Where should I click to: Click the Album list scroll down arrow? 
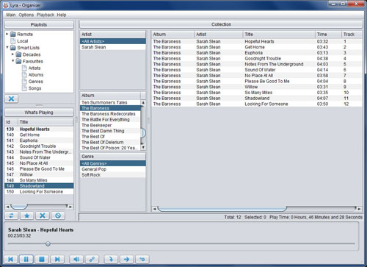tap(143, 147)
